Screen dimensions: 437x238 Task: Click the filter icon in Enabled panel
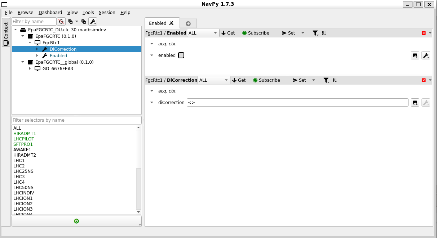[x=315, y=33]
